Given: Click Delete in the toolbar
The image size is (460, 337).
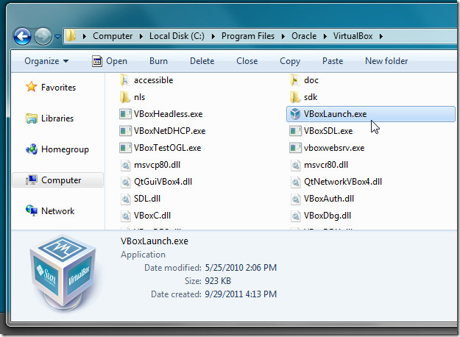Looking at the screenshot, I should pos(202,61).
